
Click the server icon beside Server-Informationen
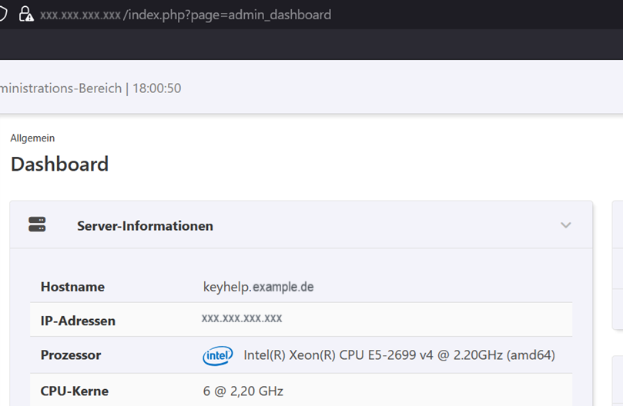click(37, 225)
